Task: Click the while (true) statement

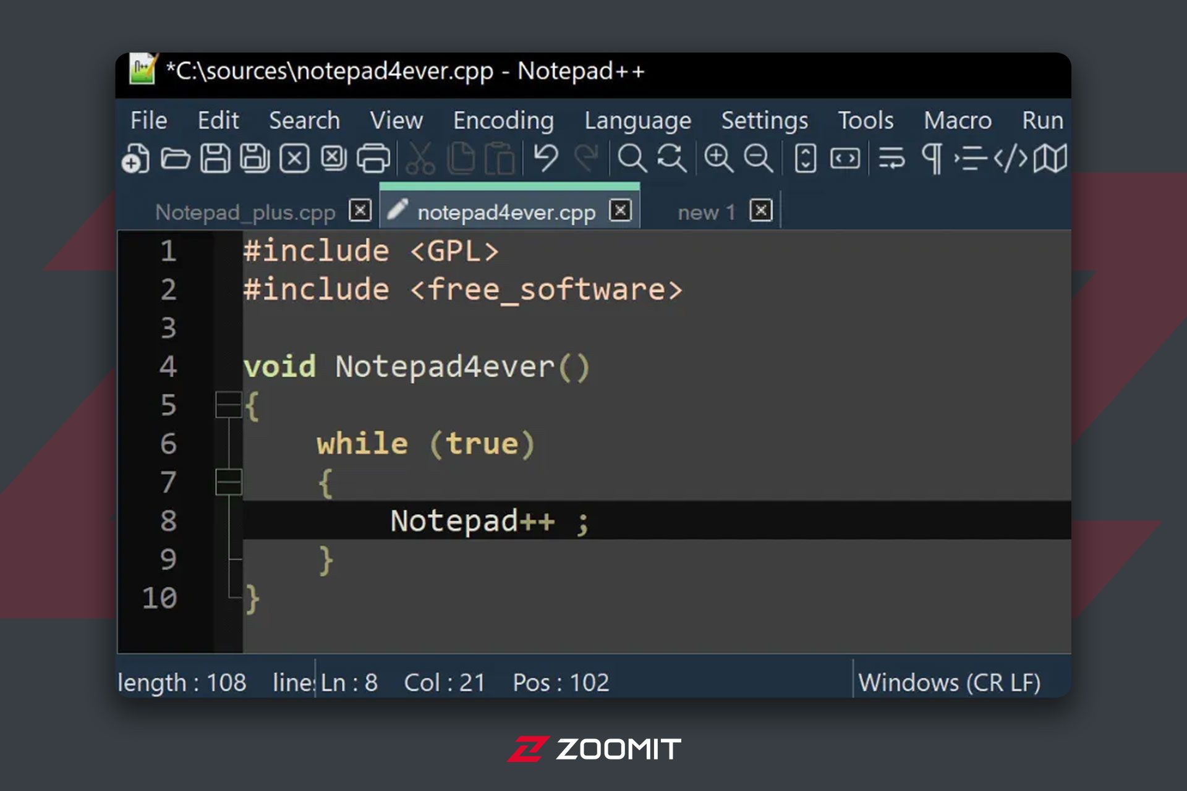Action: [425, 444]
